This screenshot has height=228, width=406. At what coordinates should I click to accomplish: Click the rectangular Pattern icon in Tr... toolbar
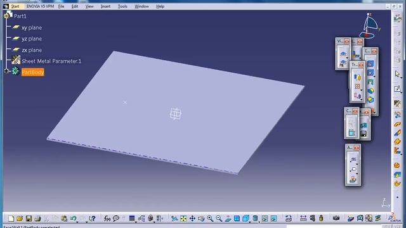point(357,87)
